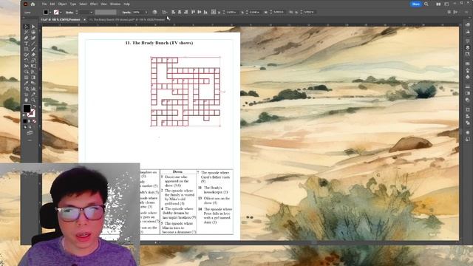This screenshot has width=473, height=266.
Task: Set None color mode under swatches
Action: [34, 121]
